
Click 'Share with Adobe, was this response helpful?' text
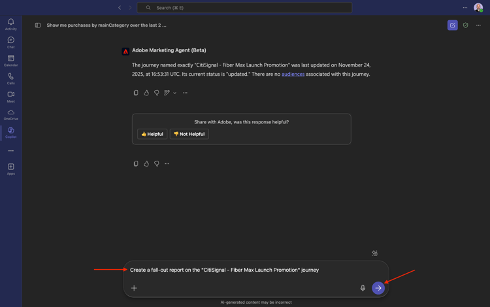242,122
